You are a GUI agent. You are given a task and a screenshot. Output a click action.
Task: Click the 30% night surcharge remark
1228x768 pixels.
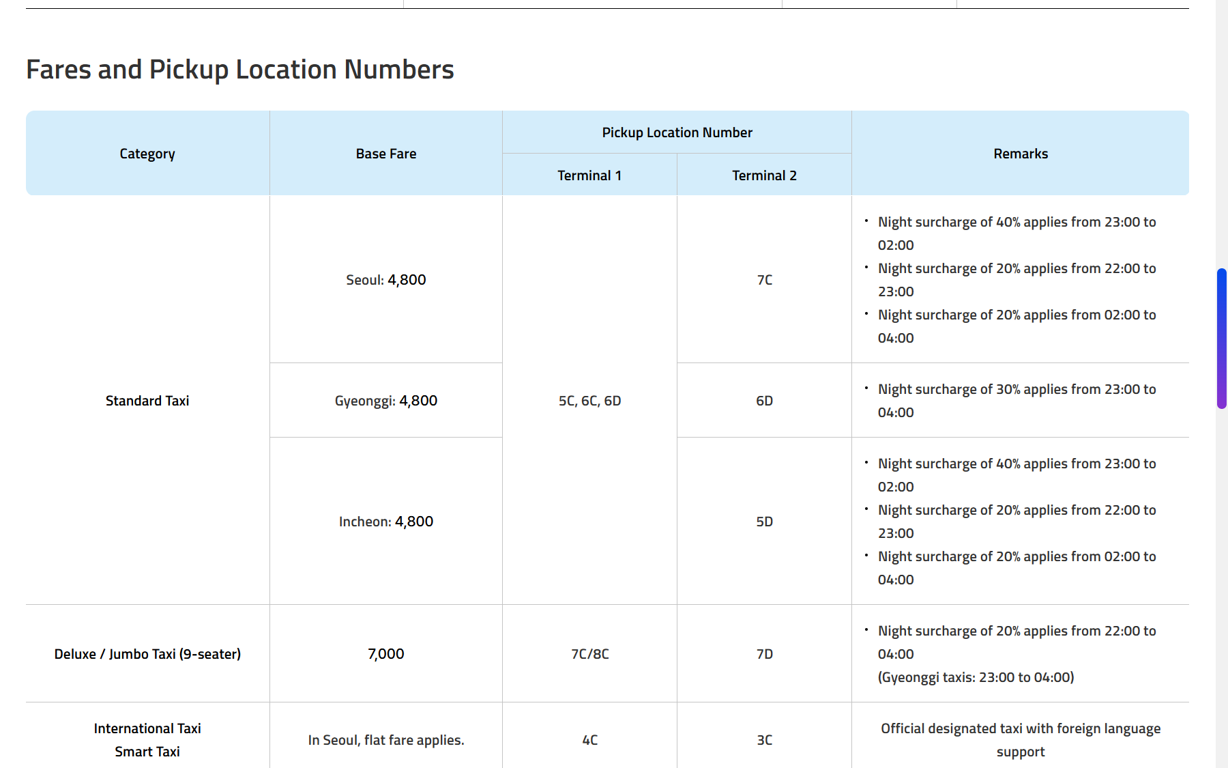[x=1017, y=401]
